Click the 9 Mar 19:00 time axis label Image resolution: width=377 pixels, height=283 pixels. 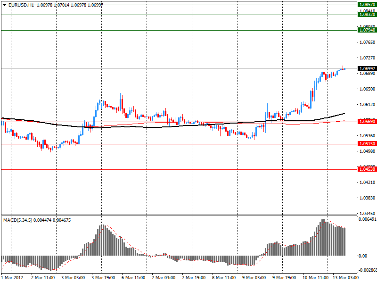tap(284, 278)
